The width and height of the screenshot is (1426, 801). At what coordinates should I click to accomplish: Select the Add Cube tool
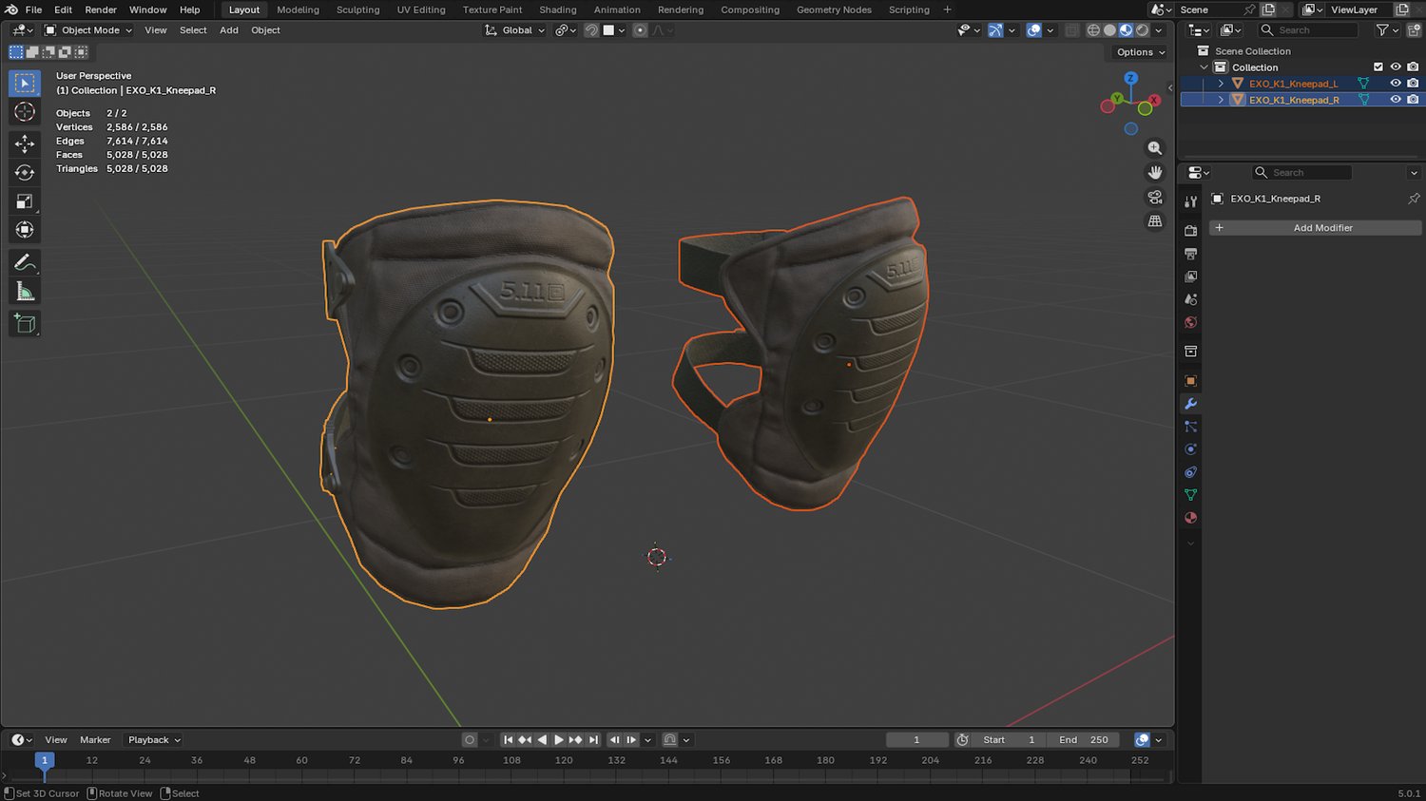tap(25, 324)
